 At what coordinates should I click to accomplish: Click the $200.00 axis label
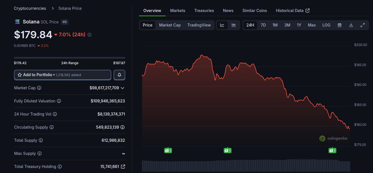tap(361, 45)
